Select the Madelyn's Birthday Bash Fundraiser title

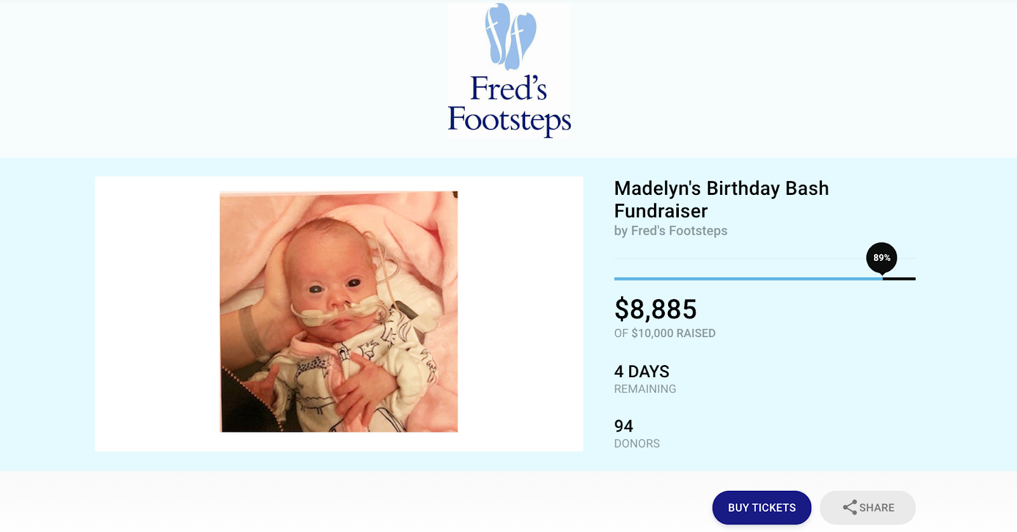(x=721, y=199)
